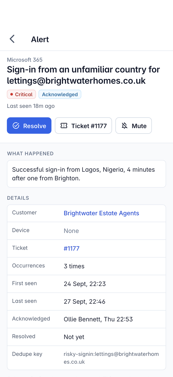This screenshot has width=173, height=377.
Task: Click the Device None value
Action: [71, 231]
